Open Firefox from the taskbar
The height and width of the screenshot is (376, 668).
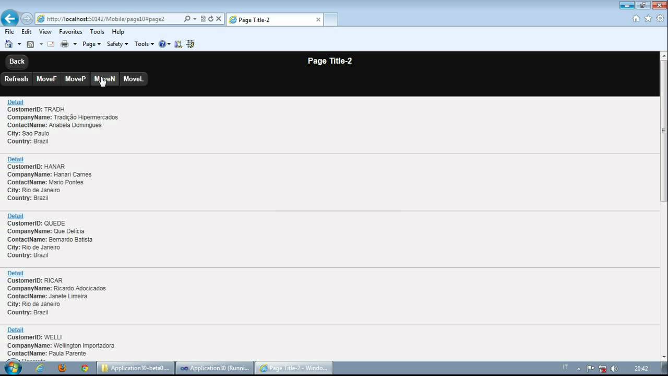[x=62, y=368]
